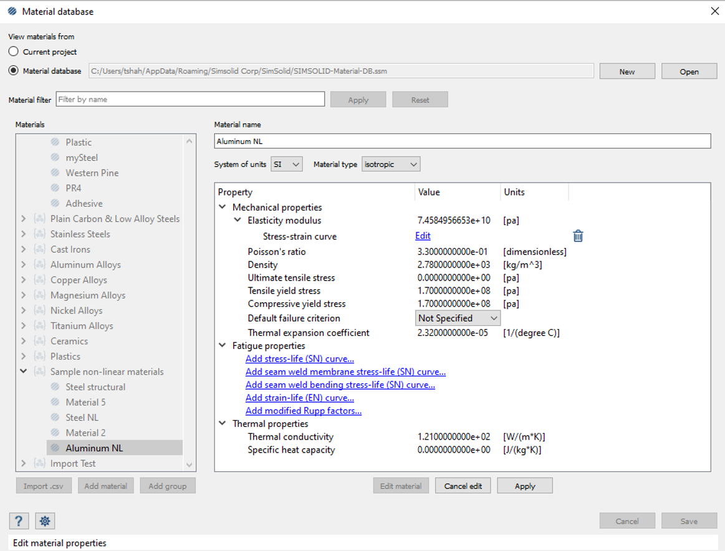Click the trash icon beside Stress-strain curve
Image resolution: width=725 pixels, height=551 pixels.
[x=578, y=236]
